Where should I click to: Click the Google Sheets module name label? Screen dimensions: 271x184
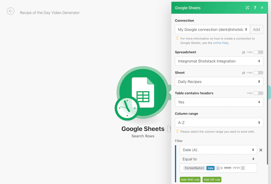point(143,129)
